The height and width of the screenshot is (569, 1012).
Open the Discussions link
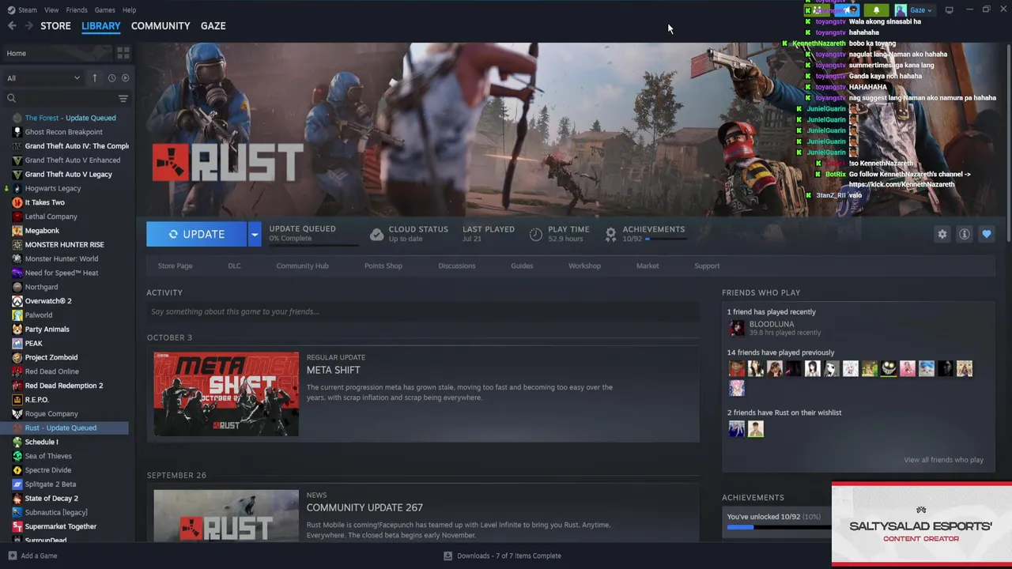click(457, 266)
